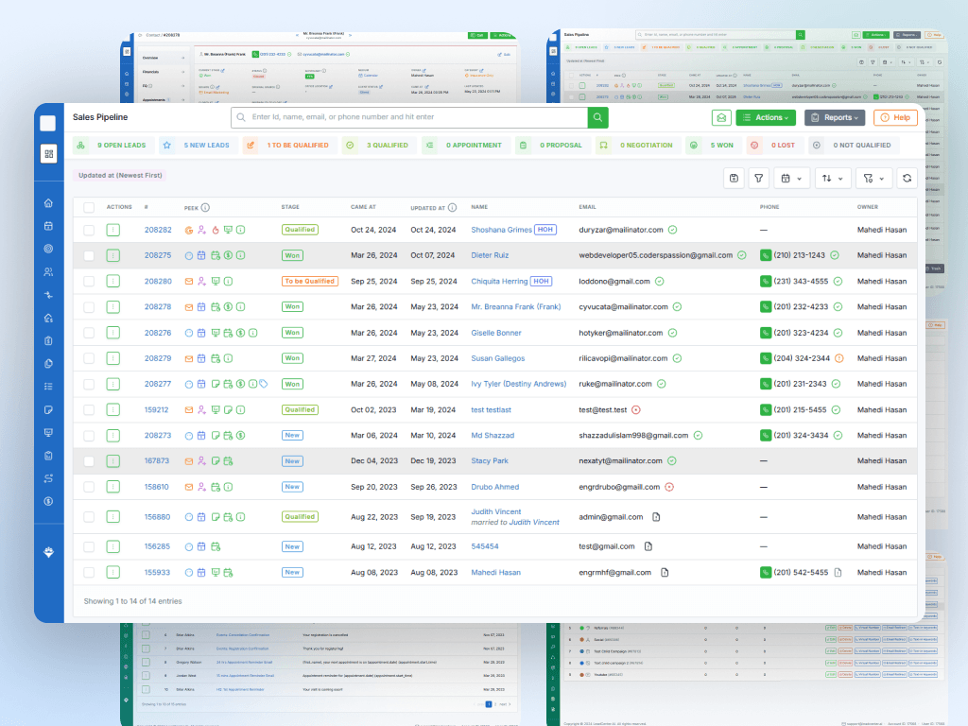Select checkbox for lead 208276

89,333
